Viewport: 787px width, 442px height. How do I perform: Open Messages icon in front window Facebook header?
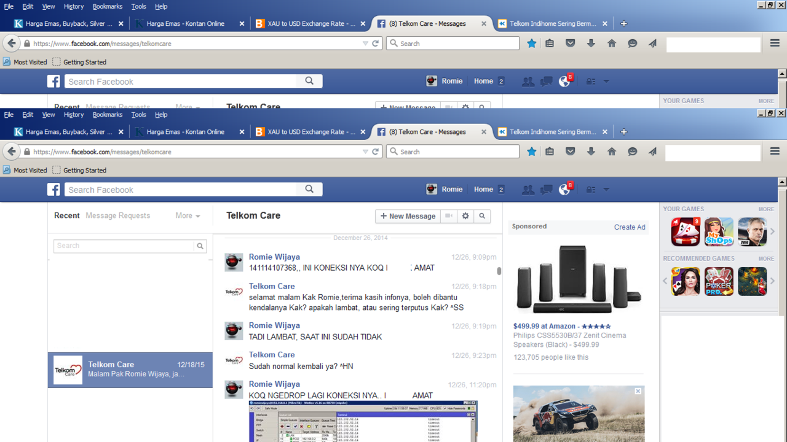tap(546, 190)
